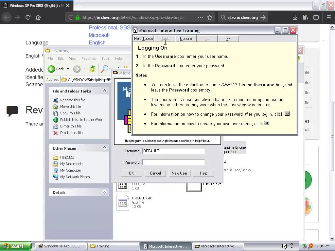Image resolution: width=335 pixels, height=251 pixels.
Task: Click Publish this file to the Web
Action: click(x=81, y=120)
